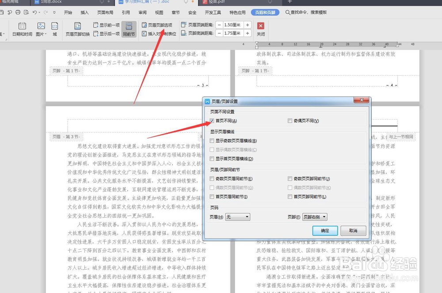Open the 页面布局 ribbon tab
Screen dimensions: 442x293
pos(105,12)
